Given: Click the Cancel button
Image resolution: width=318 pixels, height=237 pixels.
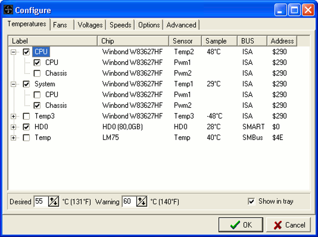Looking at the screenshot, I should [x=288, y=225].
